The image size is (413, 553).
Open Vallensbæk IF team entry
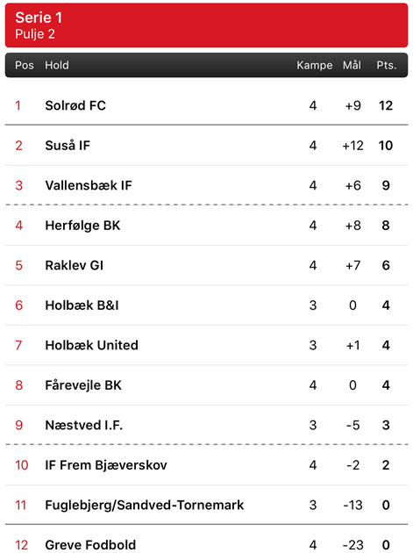click(207, 185)
